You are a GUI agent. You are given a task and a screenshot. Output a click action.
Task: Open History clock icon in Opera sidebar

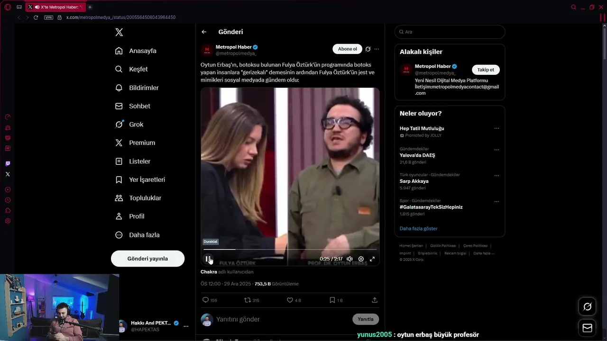[8, 200]
